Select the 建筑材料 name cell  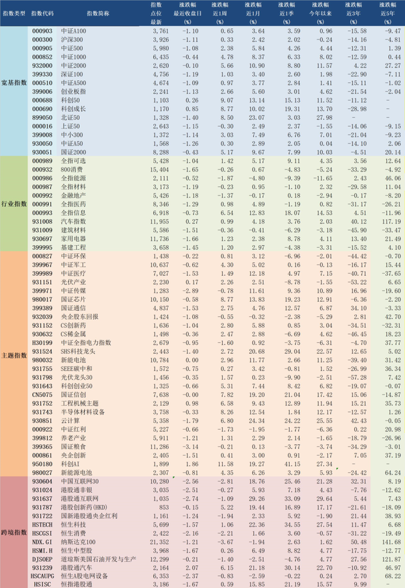click(73, 230)
